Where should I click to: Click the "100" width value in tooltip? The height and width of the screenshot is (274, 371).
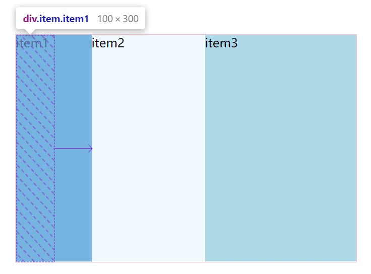click(x=104, y=19)
